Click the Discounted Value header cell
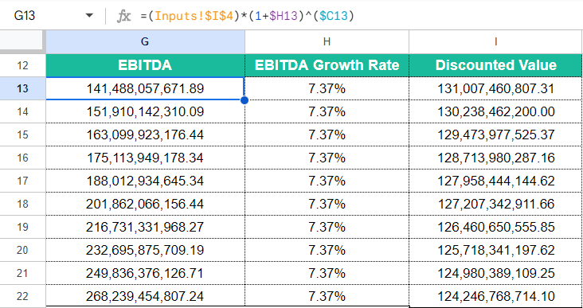Viewport: 583px width, 308px height. tap(495, 65)
